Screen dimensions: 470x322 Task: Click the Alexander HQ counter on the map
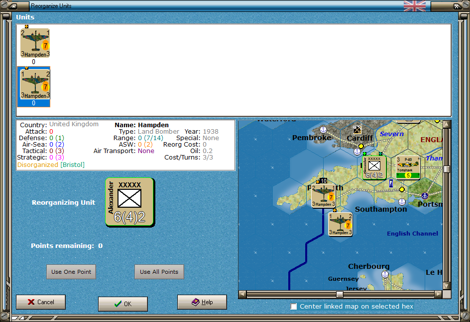pos(374,167)
